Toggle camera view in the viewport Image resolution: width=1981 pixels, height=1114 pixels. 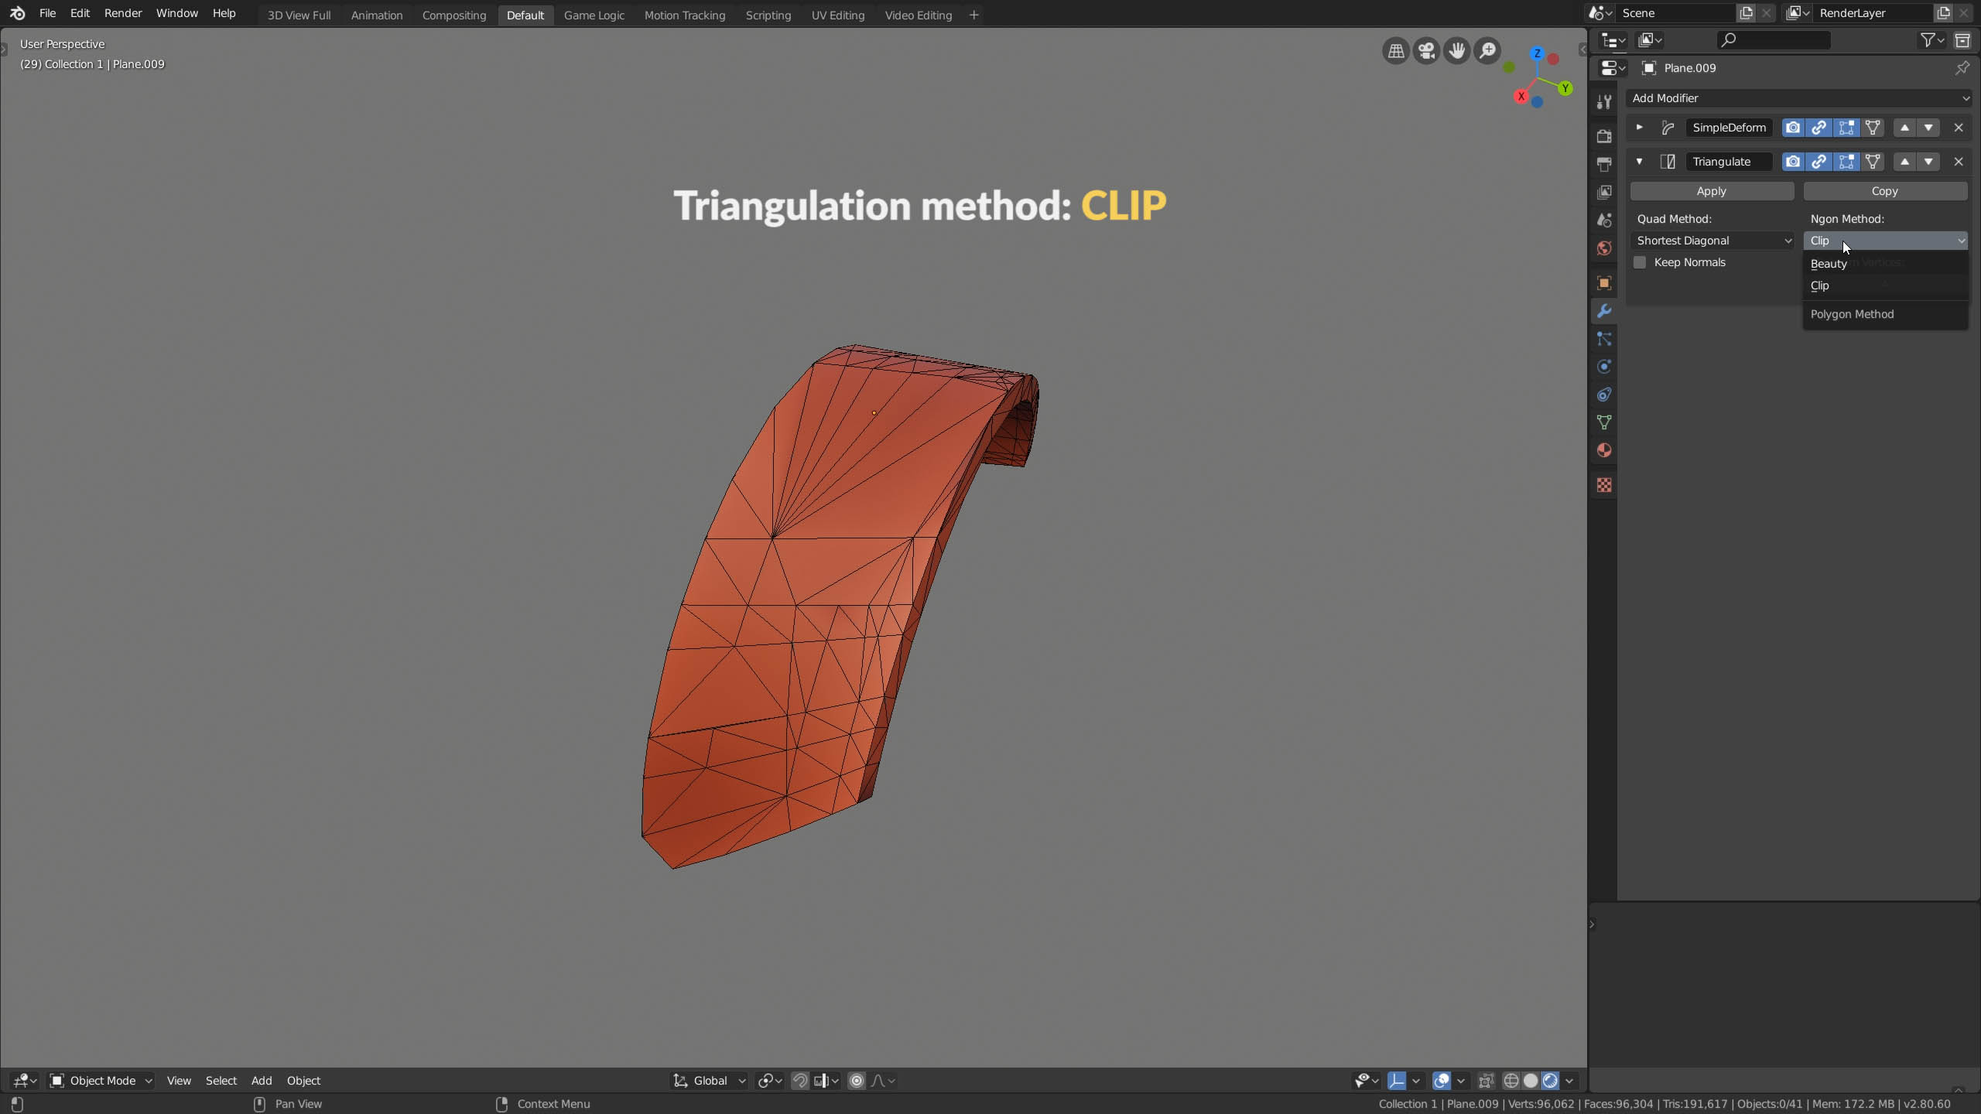pos(1426,51)
